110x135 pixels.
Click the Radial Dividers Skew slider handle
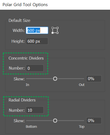tap(55, 121)
